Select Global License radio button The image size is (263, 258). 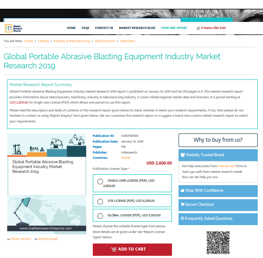click(100, 216)
